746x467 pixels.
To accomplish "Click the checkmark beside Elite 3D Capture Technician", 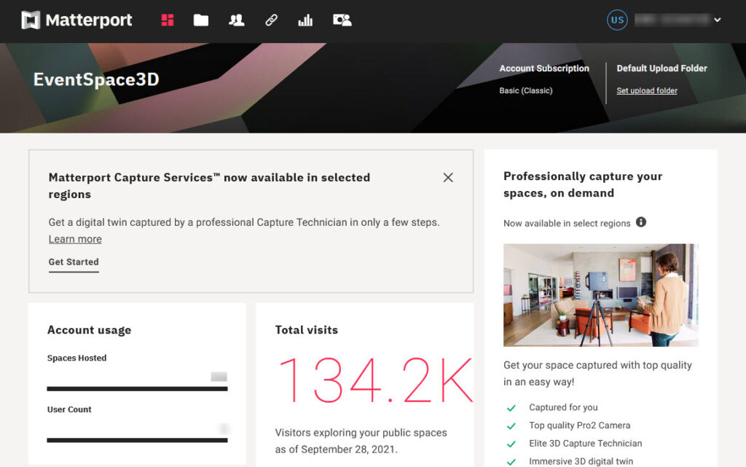I will point(511,444).
